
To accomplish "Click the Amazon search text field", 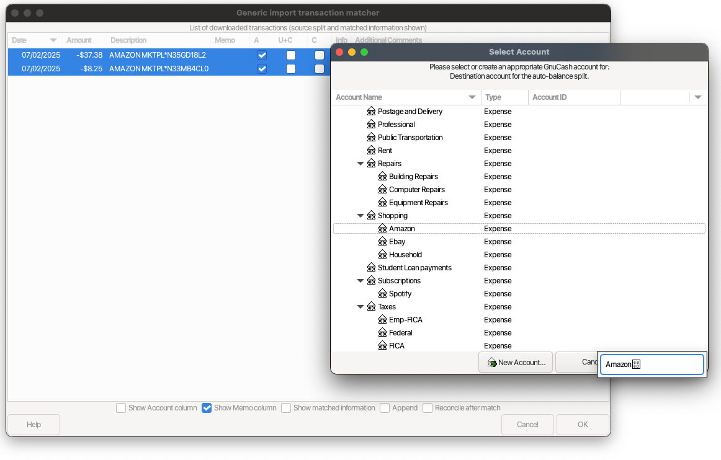I will (652, 365).
